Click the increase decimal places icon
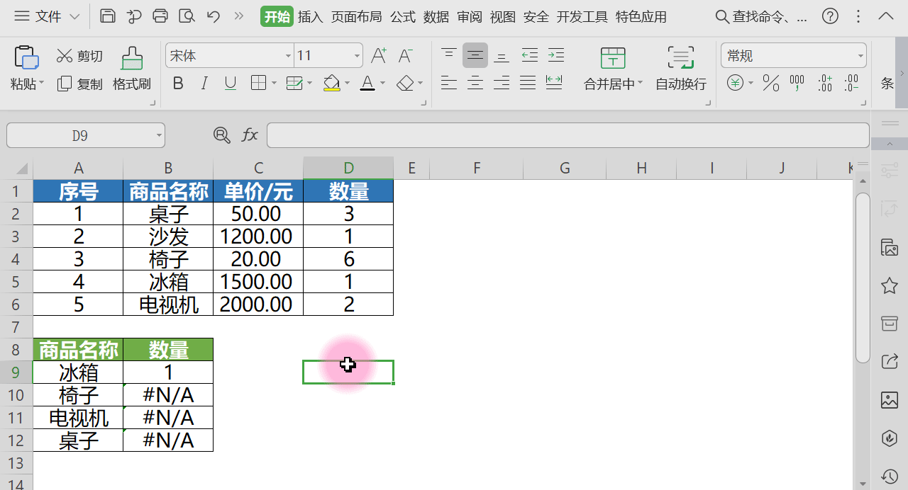 (x=824, y=83)
